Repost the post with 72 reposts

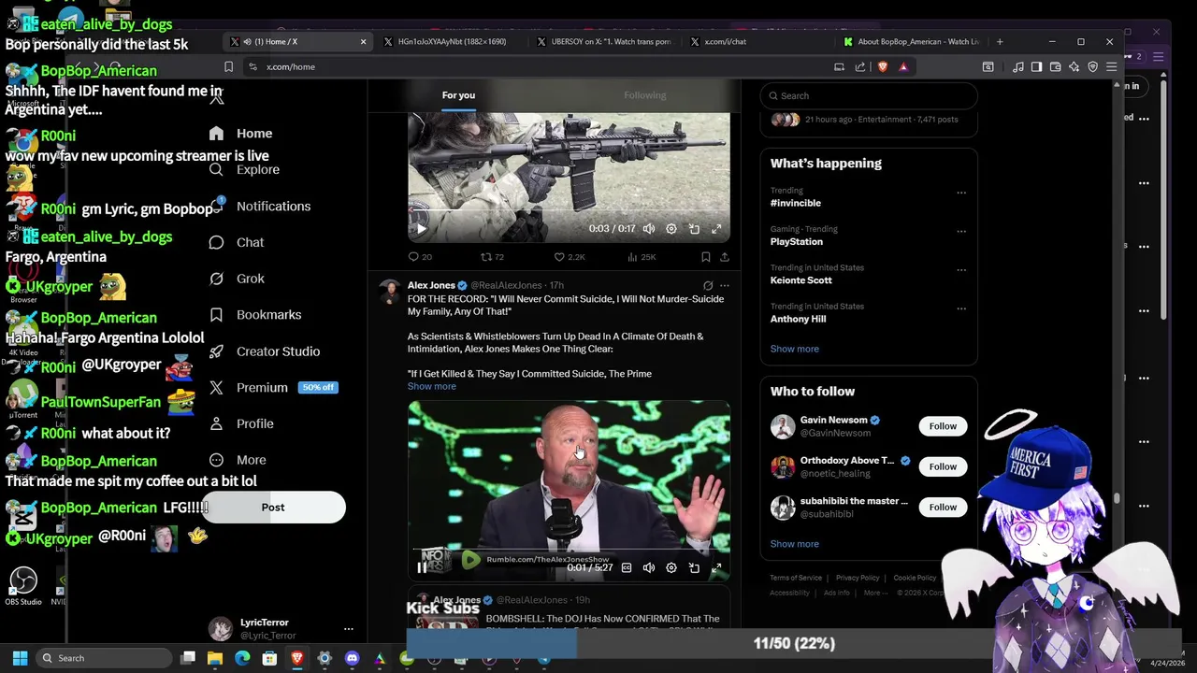[492, 257]
